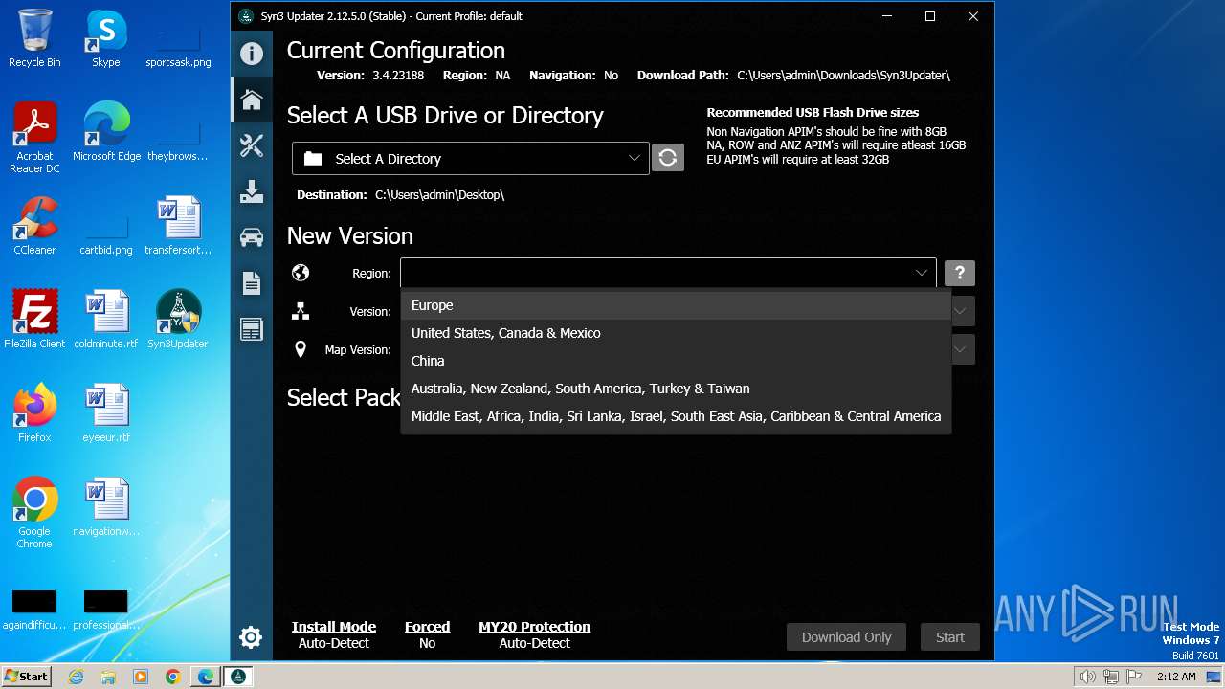
Task: Open Microsoft Edge desktop shortcut
Action: tap(106, 132)
